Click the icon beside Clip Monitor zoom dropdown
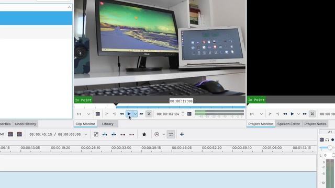The height and width of the screenshot is (188, 335). pyautogui.click(x=98, y=114)
